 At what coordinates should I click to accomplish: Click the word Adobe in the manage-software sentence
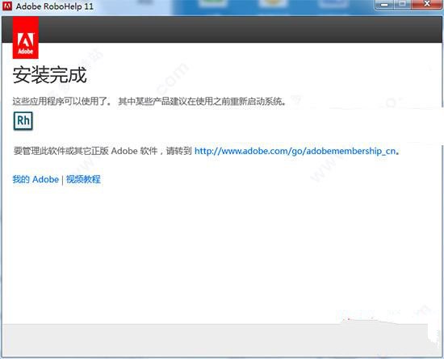[124, 151]
